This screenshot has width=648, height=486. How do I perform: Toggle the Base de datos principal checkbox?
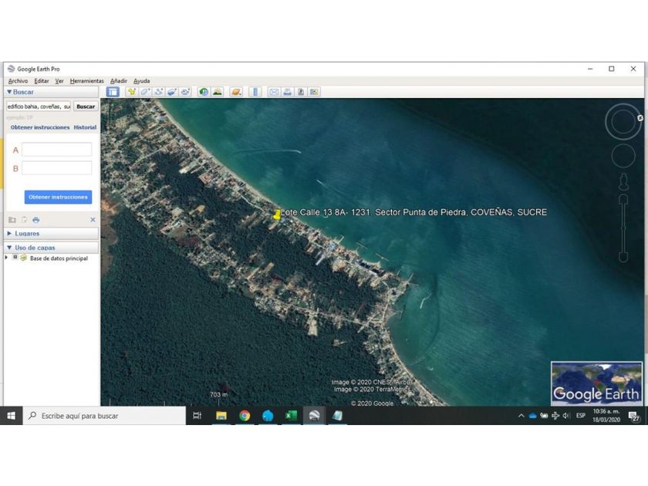[x=15, y=258]
